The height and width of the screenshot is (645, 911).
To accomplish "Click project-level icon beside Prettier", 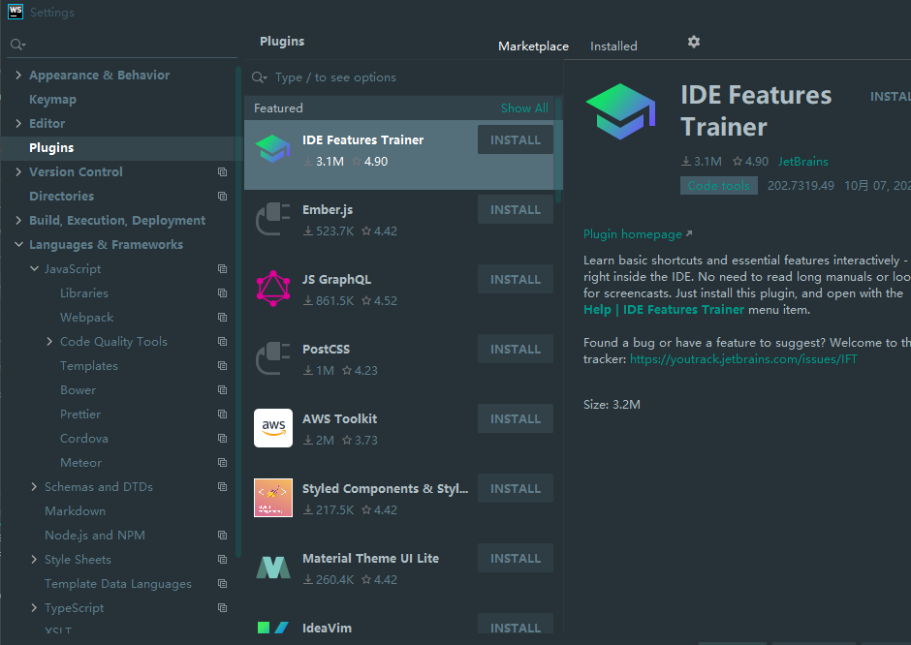I will tap(223, 414).
